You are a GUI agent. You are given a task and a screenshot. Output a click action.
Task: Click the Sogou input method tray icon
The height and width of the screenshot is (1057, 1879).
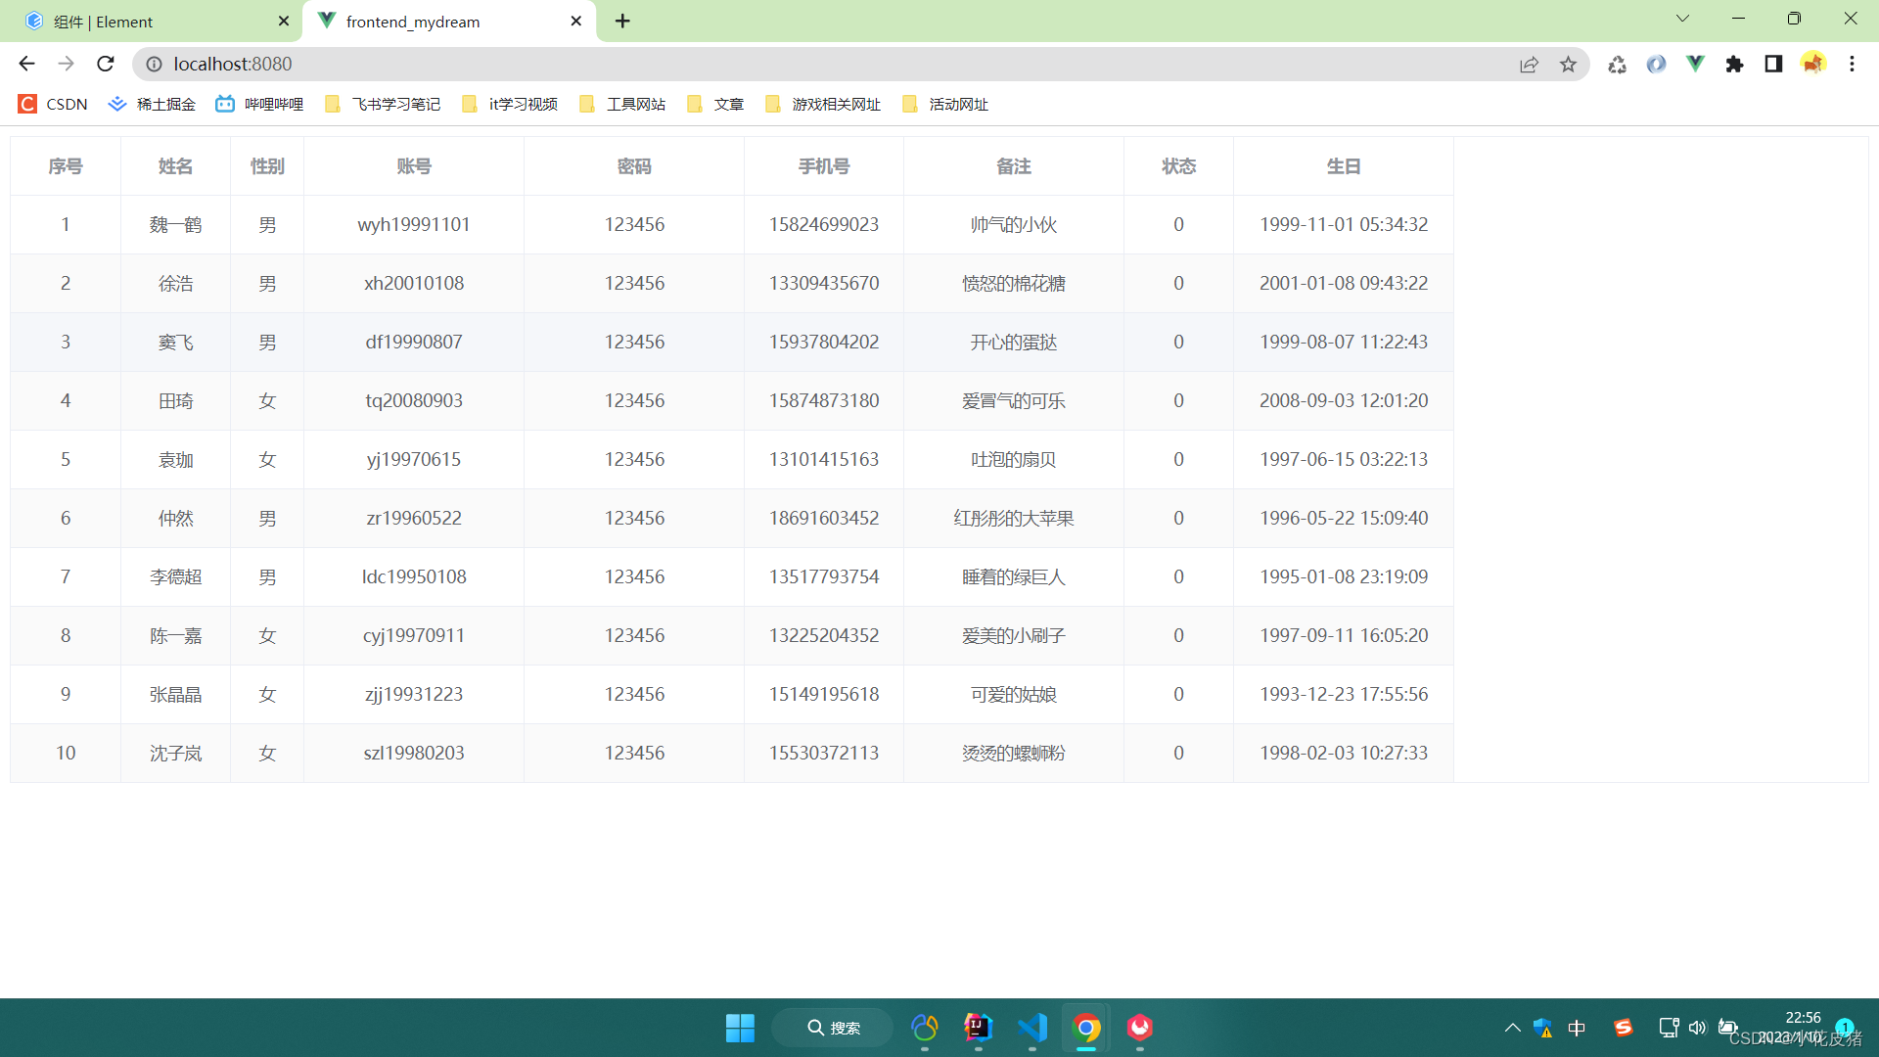1624,1028
